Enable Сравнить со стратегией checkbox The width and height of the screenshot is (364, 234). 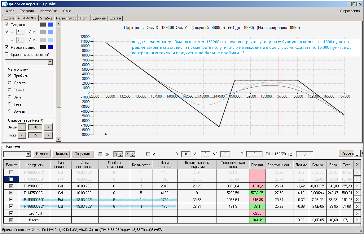(x=7, y=54)
